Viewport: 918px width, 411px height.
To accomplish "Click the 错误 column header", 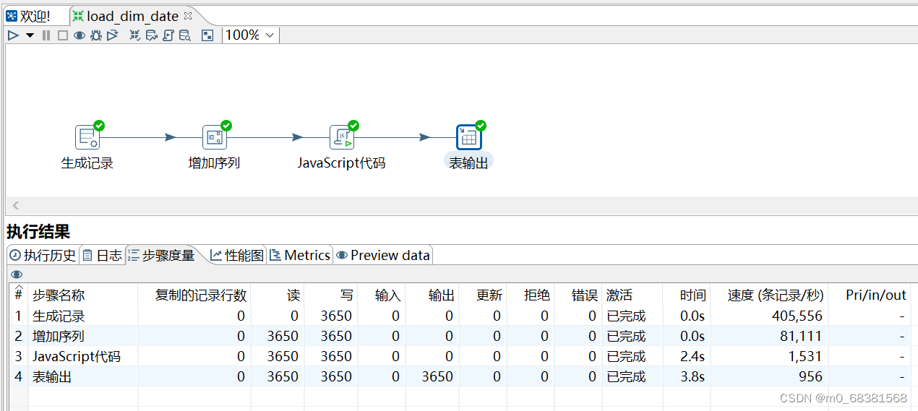I will click(578, 295).
